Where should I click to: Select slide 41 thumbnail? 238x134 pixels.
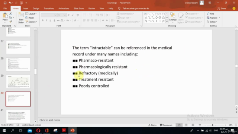(x=18, y=116)
